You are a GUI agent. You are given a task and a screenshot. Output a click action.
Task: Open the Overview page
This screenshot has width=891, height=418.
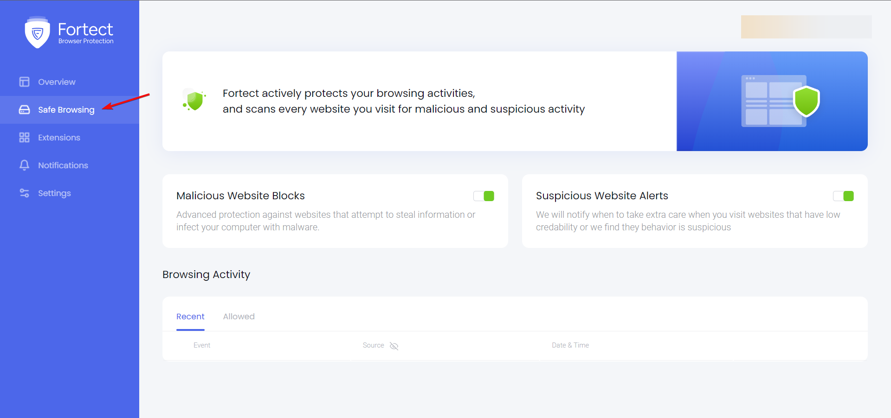pyautogui.click(x=57, y=82)
